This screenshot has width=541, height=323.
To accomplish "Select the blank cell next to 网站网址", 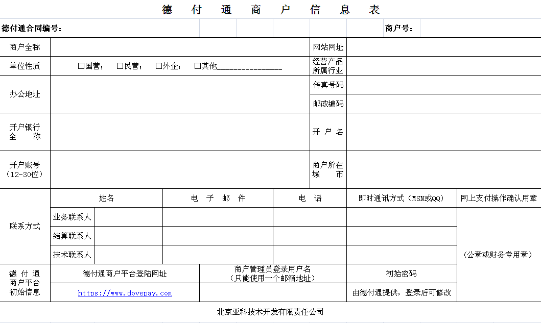I will (x=443, y=47).
